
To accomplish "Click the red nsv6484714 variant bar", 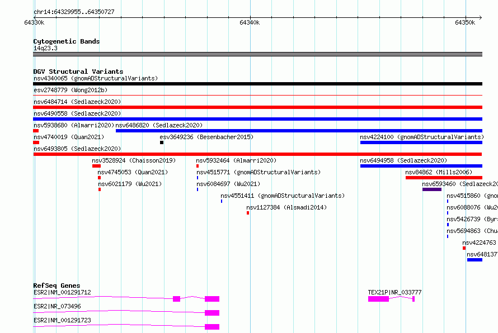I will [x=257, y=107].
